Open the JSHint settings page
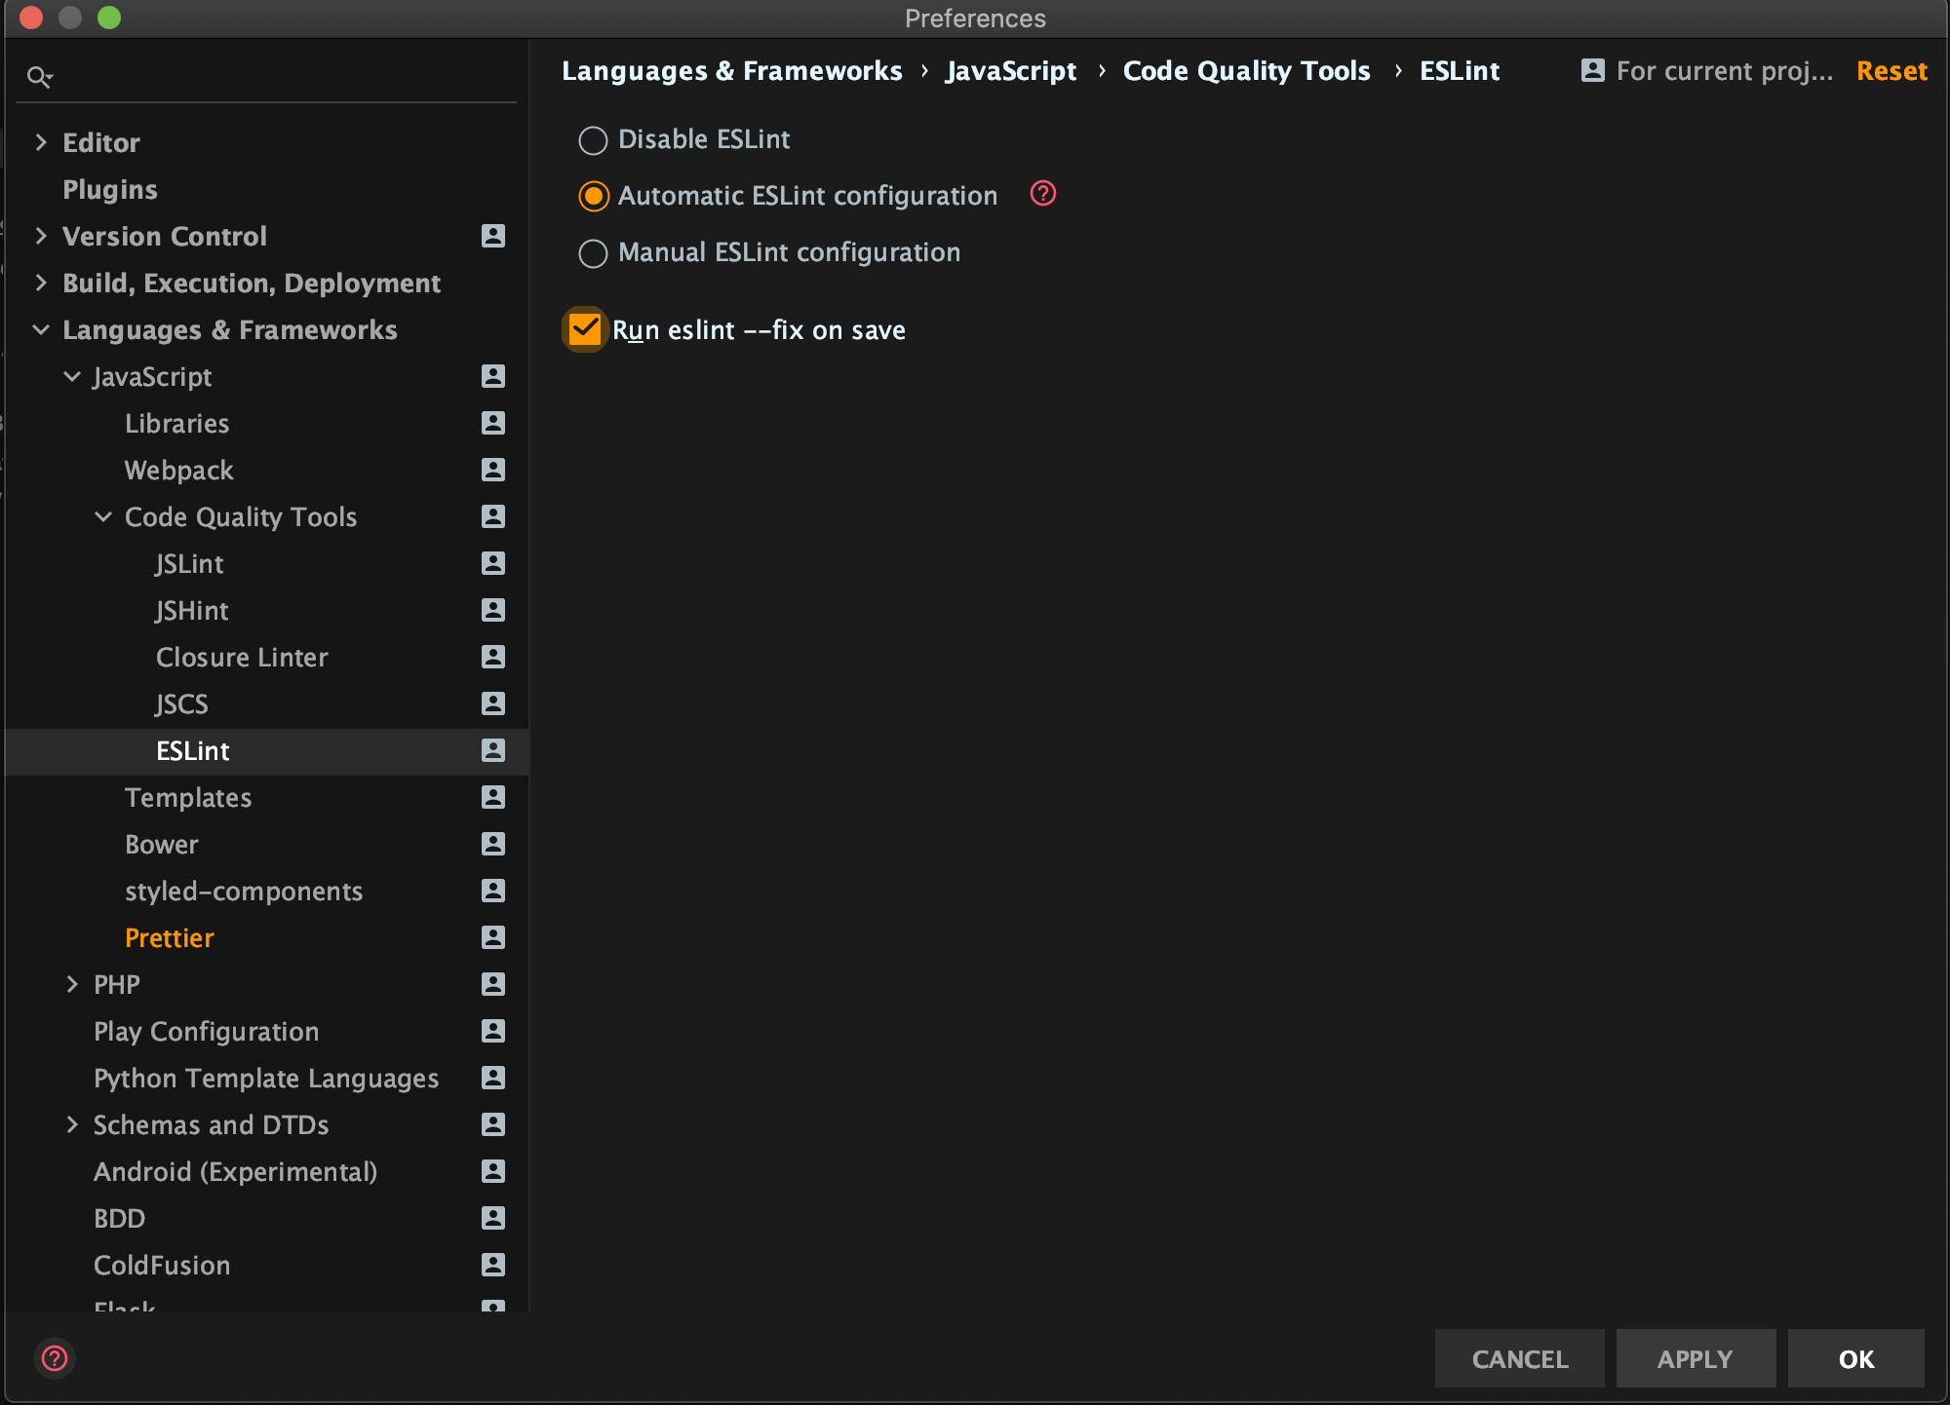 (191, 610)
